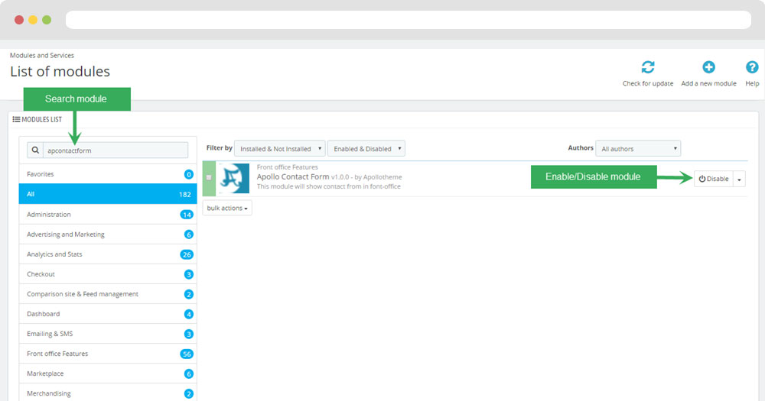Click the Add a new module label

[708, 84]
